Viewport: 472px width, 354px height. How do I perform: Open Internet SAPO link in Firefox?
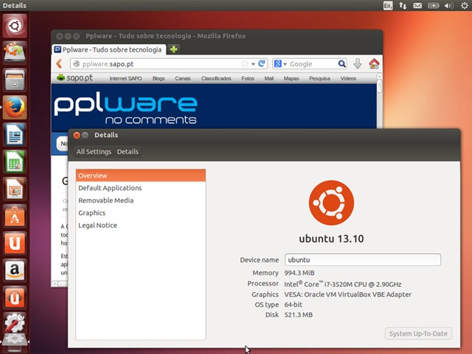[125, 78]
